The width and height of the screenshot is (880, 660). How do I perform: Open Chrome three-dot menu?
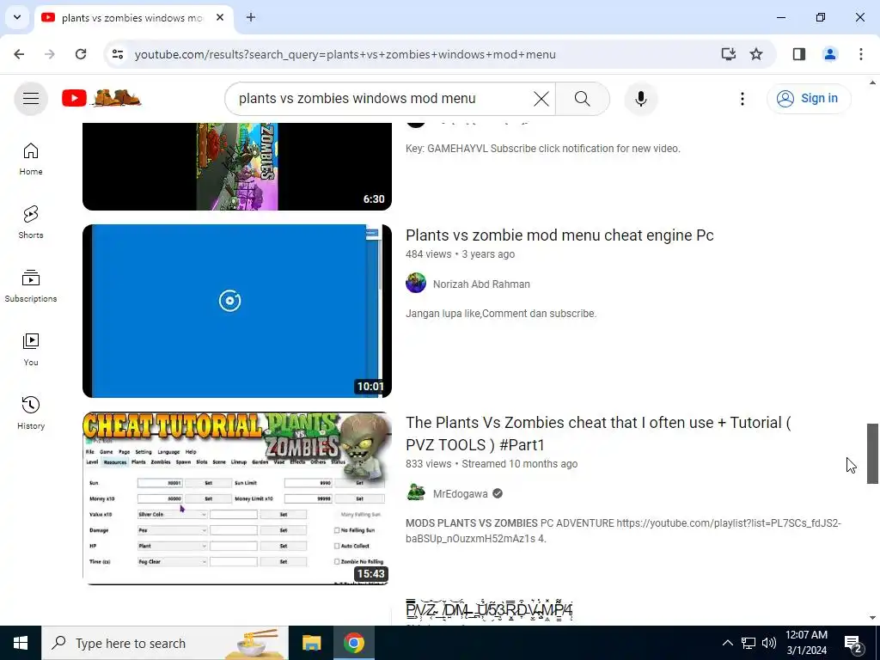coord(860,54)
